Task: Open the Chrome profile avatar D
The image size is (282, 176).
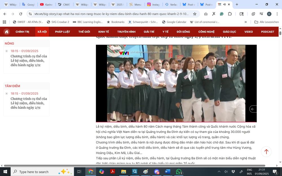Action: [269, 14]
